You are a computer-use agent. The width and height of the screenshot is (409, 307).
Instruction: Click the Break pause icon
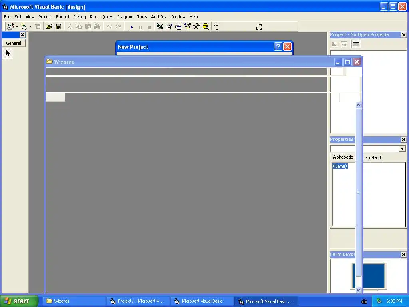[x=140, y=27]
